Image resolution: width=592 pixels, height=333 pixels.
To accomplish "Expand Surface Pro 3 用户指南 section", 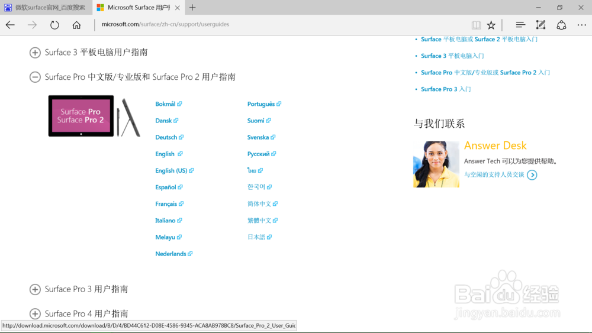I will tap(35, 289).
